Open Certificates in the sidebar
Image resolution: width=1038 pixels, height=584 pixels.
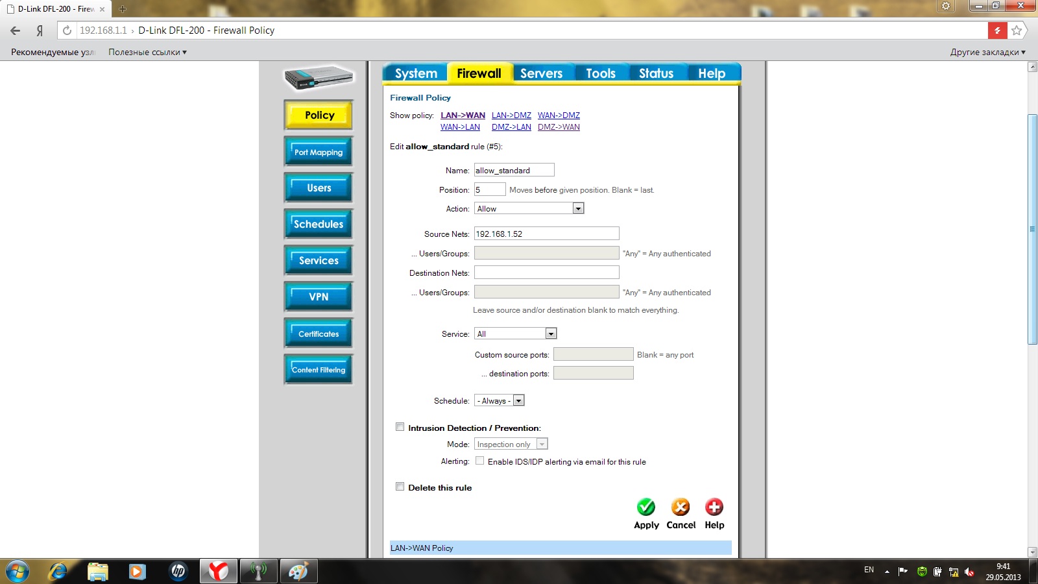click(x=319, y=334)
